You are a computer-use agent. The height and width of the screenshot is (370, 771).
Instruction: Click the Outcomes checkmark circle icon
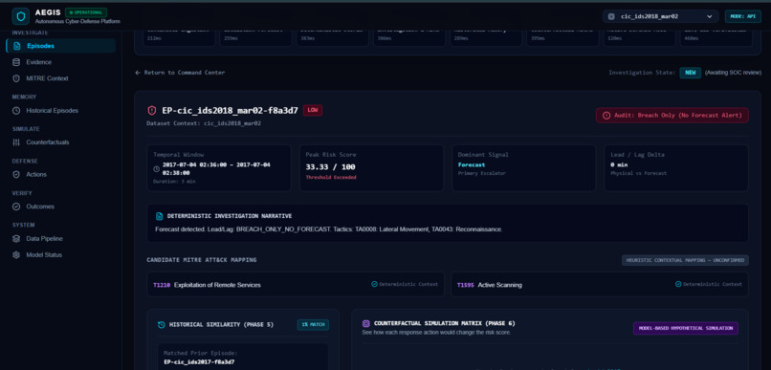click(16, 207)
